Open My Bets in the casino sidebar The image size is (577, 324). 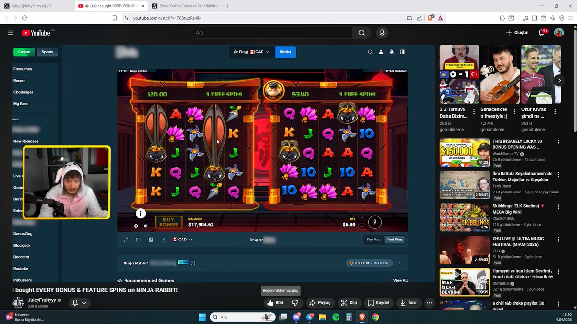pos(21,103)
